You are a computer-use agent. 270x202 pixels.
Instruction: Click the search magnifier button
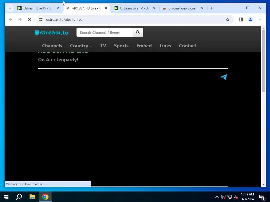coord(138,32)
